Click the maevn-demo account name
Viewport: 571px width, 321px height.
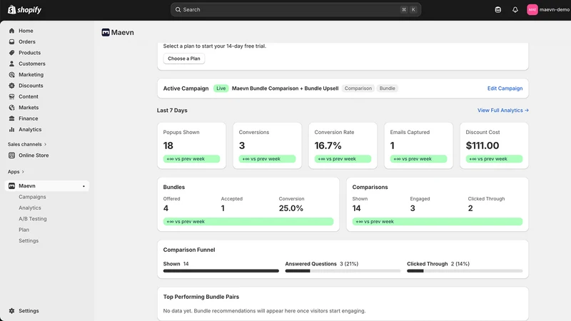[555, 10]
